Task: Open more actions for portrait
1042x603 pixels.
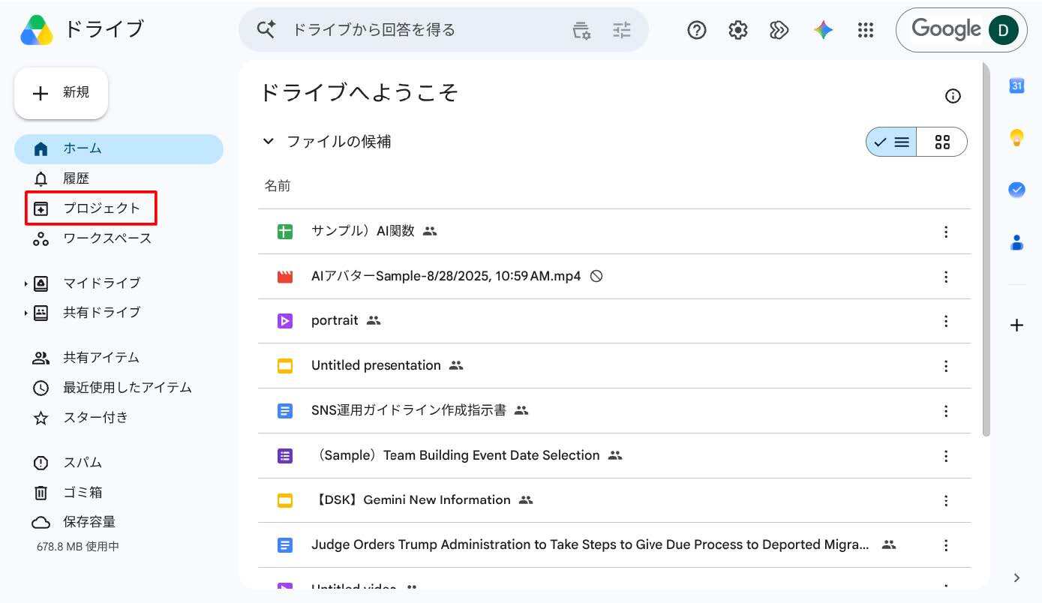Action: point(946,321)
